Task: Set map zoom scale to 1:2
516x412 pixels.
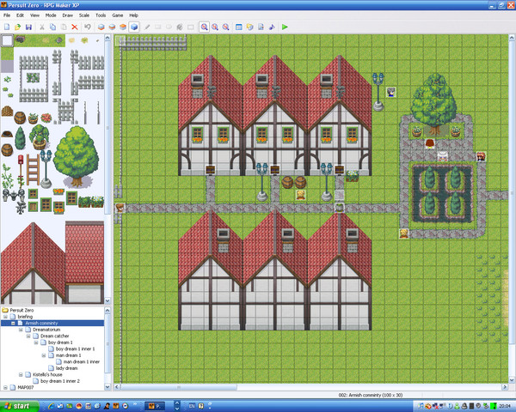Action: [215, 27]
